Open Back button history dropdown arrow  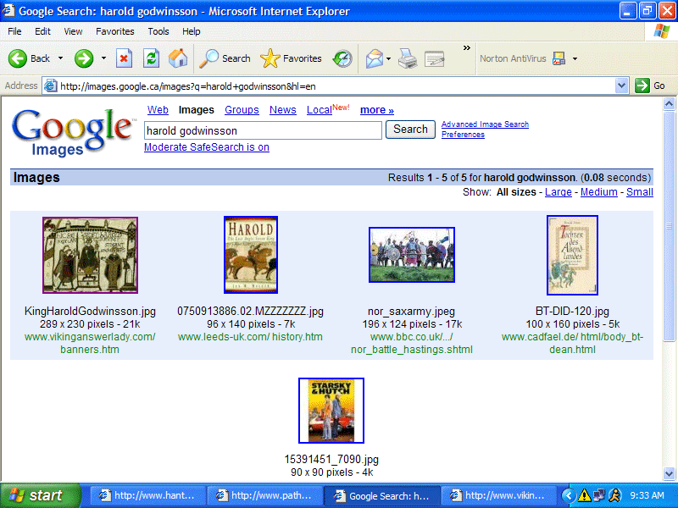[x=60, y=58]
